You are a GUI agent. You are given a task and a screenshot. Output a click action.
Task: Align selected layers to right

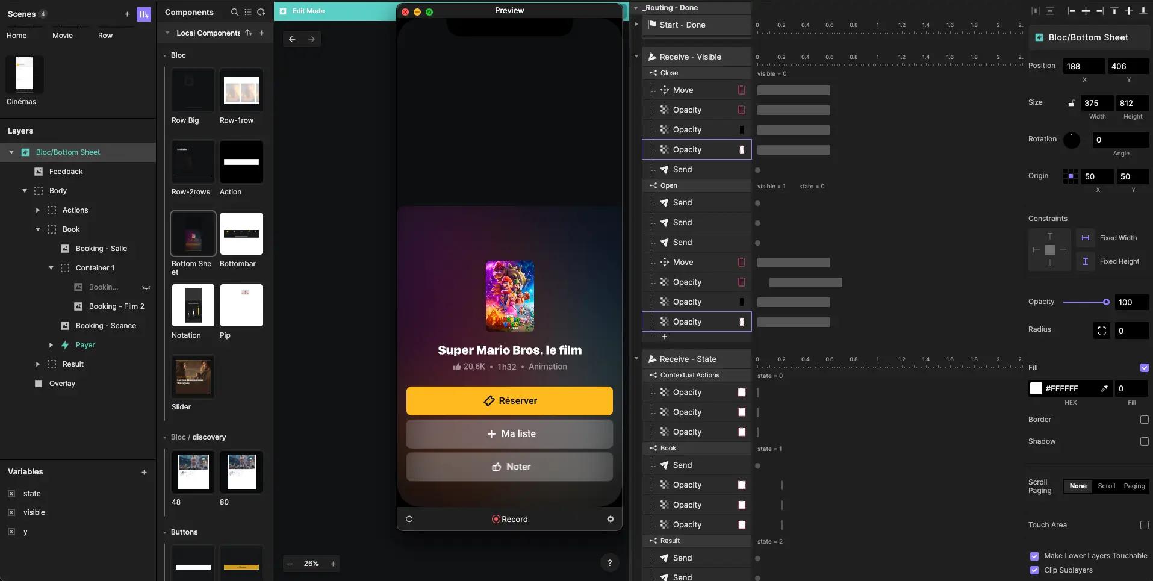pos(1100,11)
